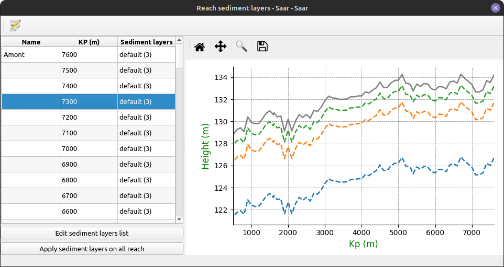Screen dimensions: 504x267
Task: Save the figure with floppy disk icon
Action: tap(262, 47)
